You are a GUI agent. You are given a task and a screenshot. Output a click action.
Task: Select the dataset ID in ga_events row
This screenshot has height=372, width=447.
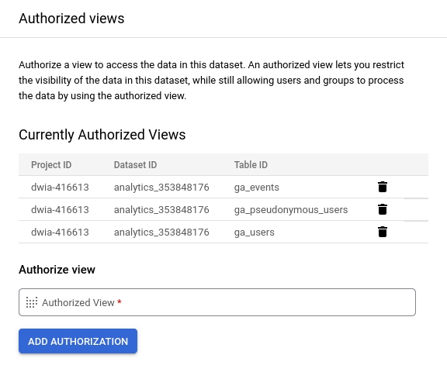161,188
